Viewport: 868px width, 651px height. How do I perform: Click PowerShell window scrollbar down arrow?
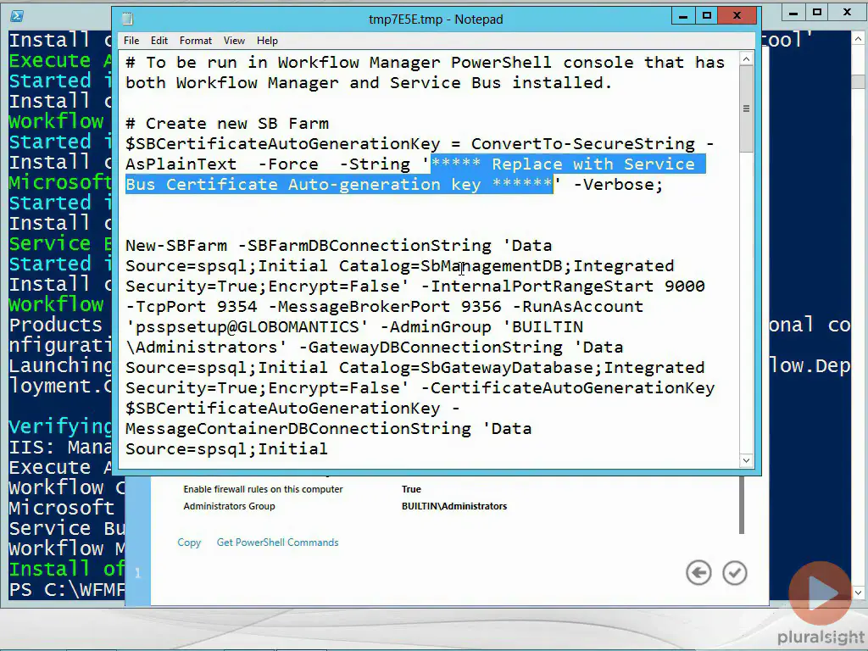pos(858,593)
